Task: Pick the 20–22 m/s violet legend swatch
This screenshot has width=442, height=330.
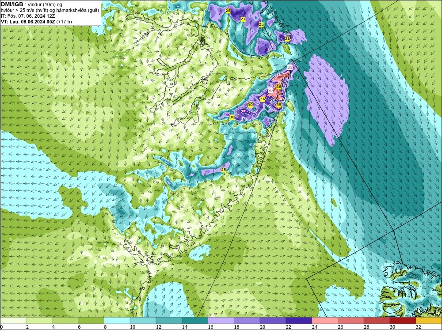Action: (273, 321)
